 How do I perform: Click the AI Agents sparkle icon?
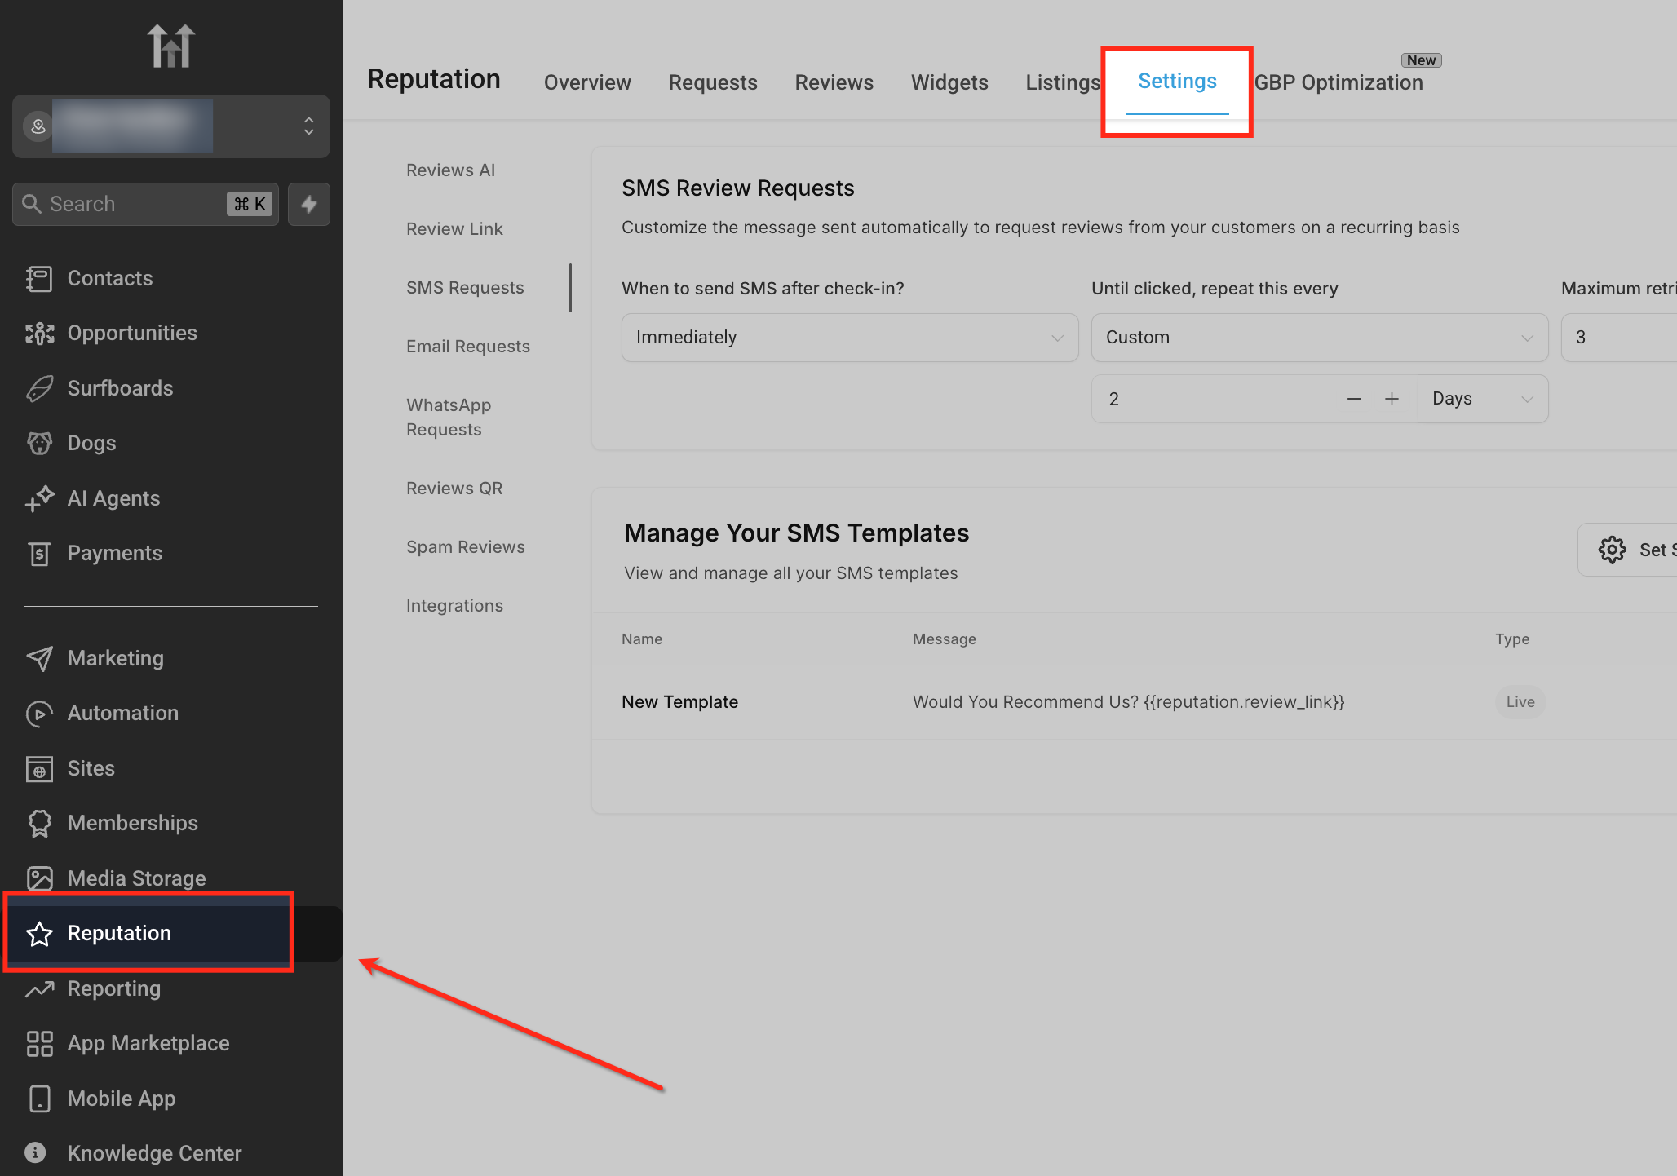39,498
